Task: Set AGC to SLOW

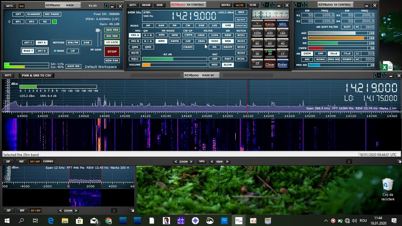Action: tap(228, 65)
